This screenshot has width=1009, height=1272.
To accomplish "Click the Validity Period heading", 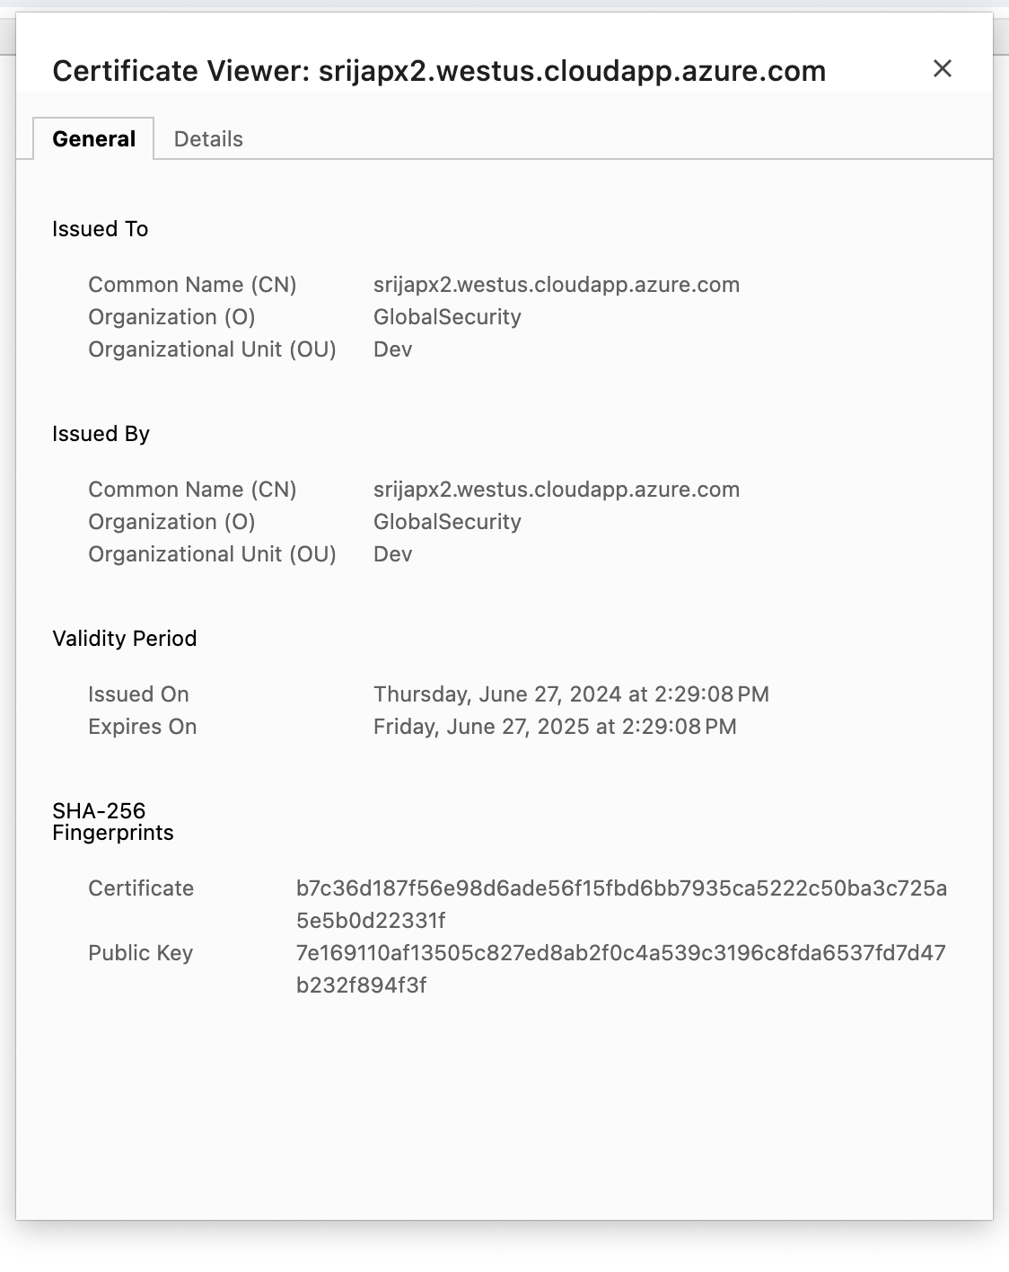I will (x=125, y=639).
